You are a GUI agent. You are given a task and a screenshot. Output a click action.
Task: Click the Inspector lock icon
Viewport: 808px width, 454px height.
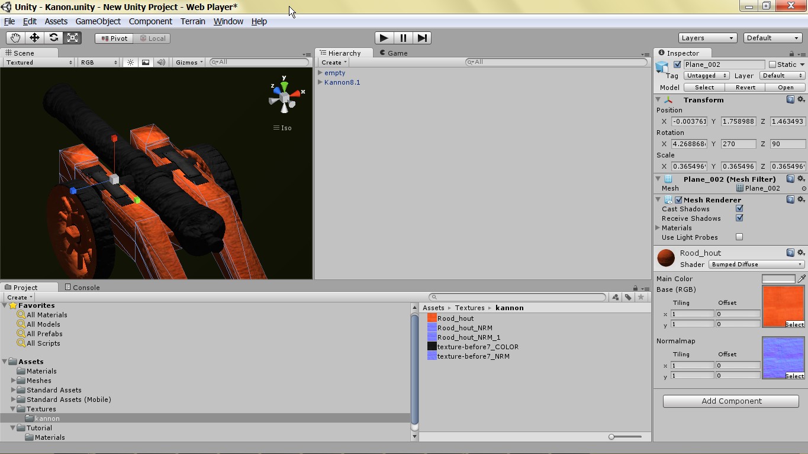pos(791,53)
